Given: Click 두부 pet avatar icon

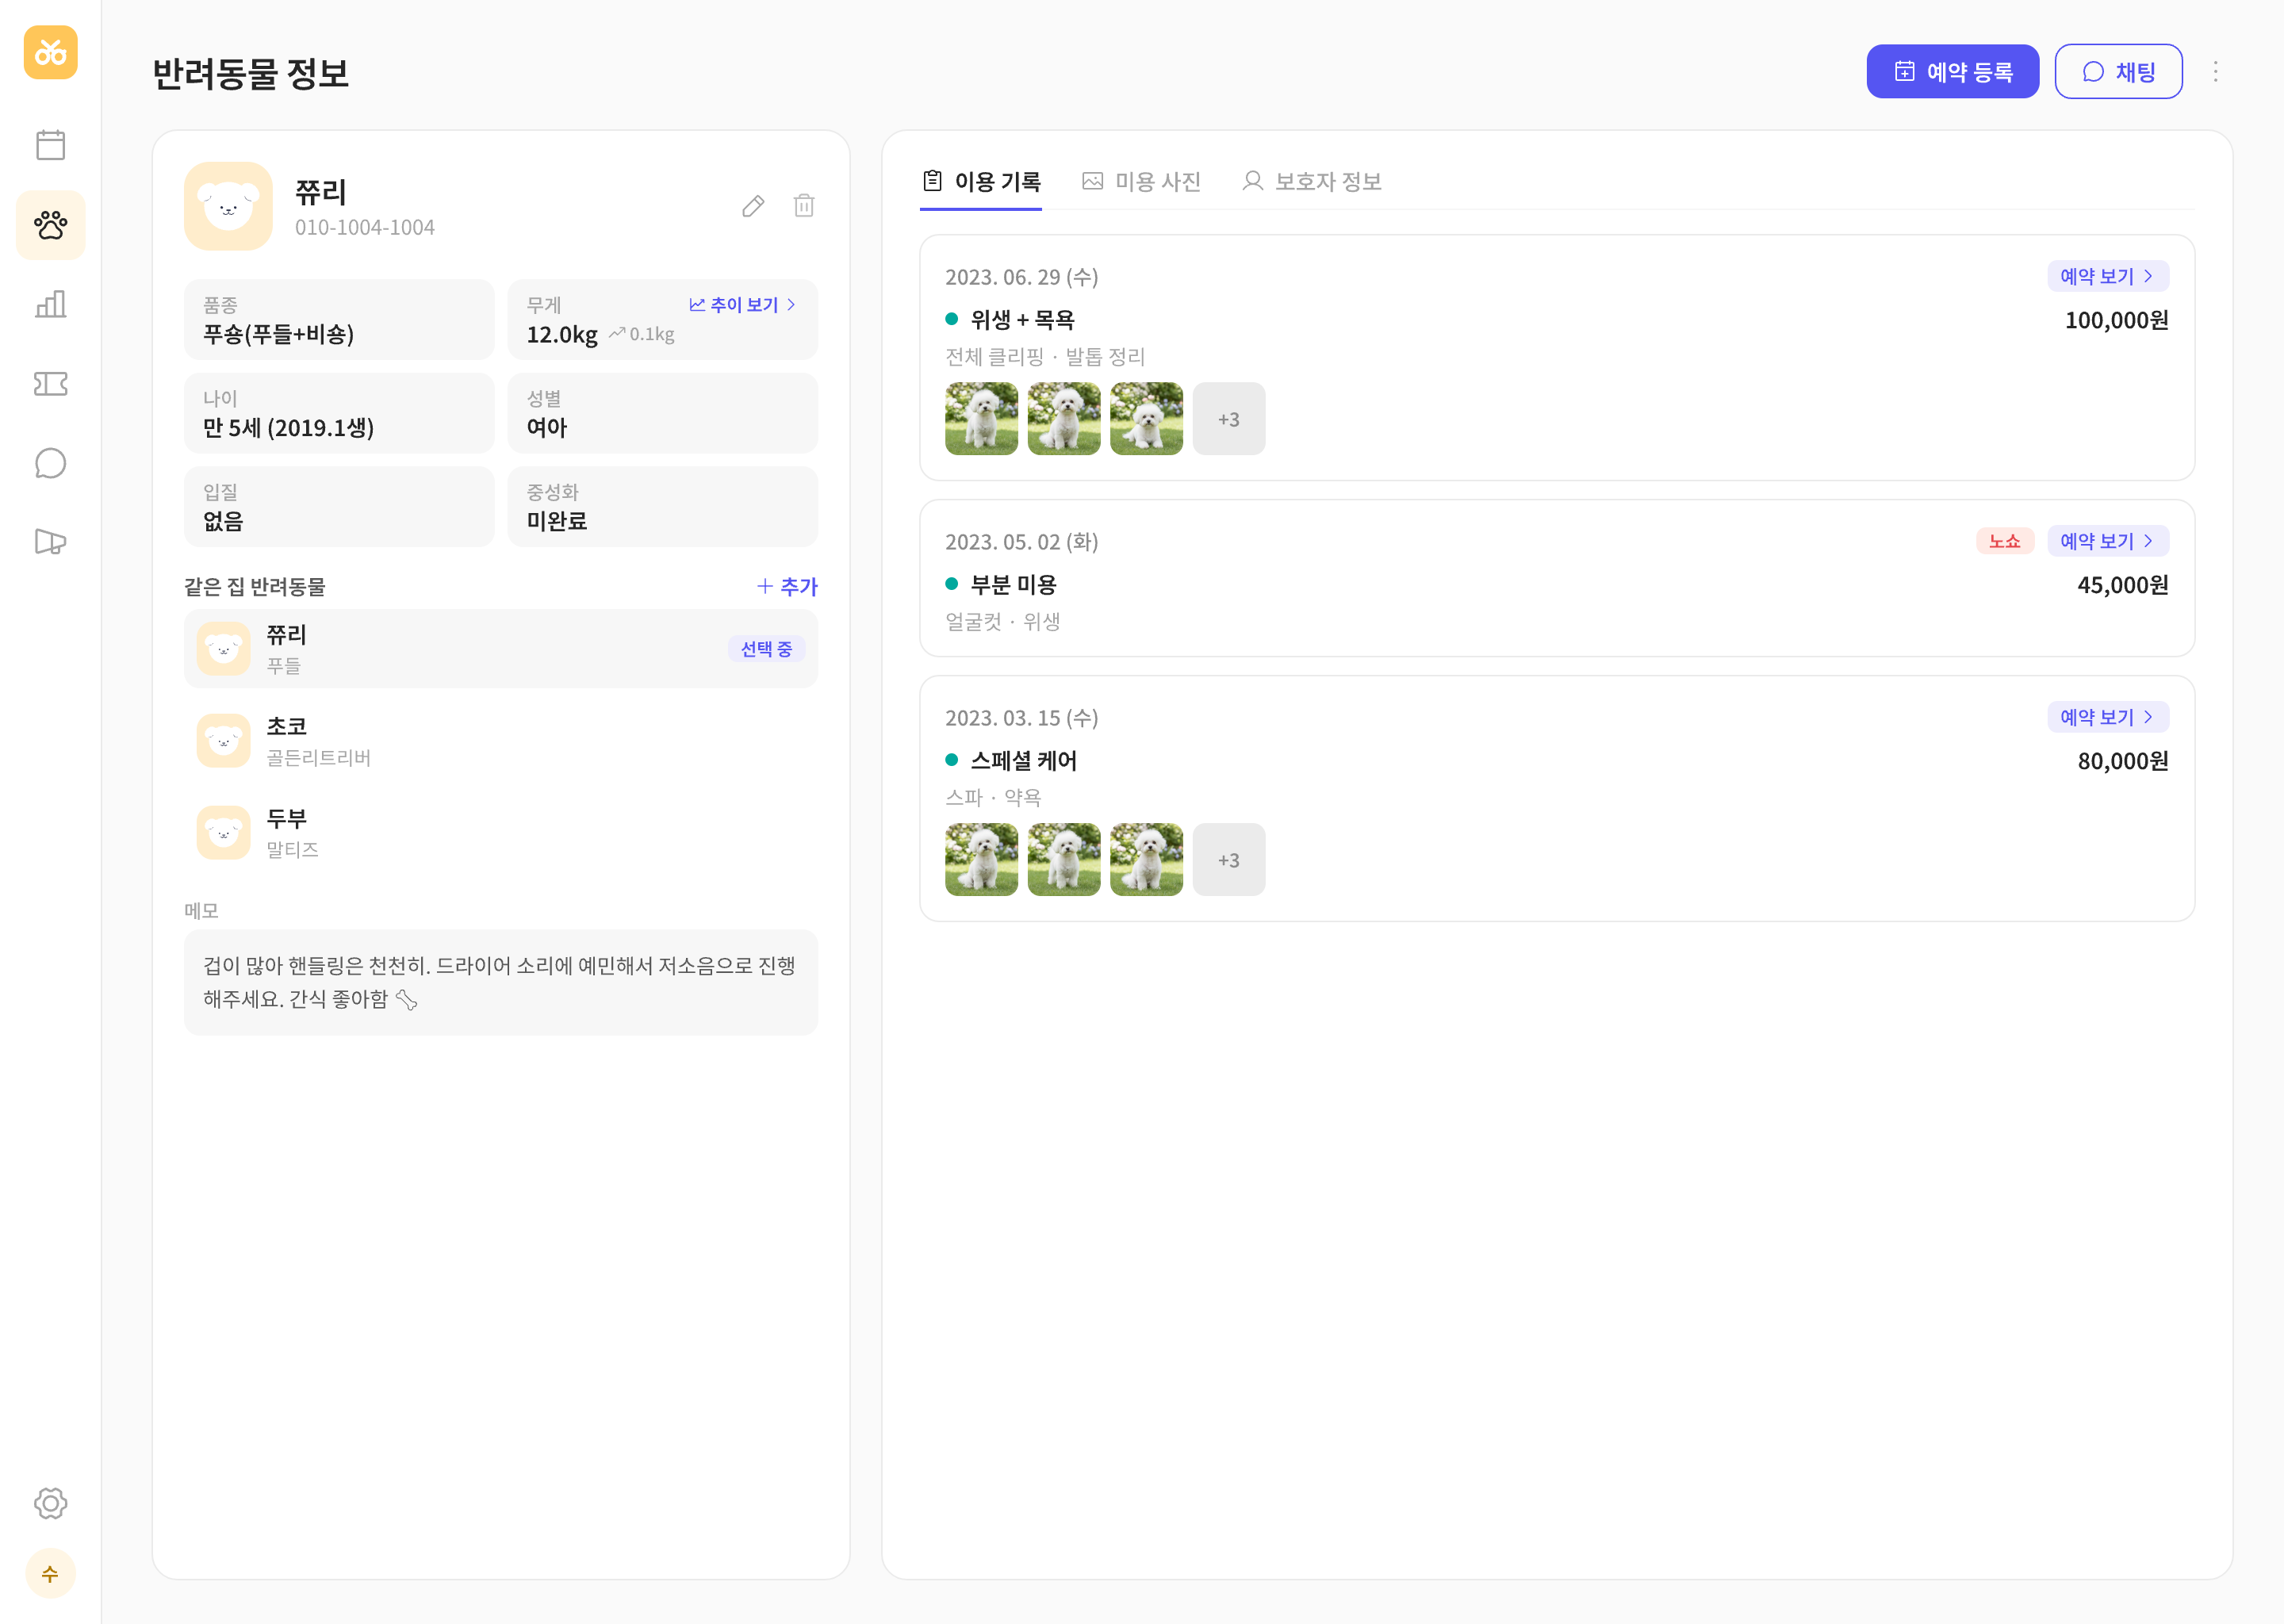Looking at the screenshot, I should point(223,833).
